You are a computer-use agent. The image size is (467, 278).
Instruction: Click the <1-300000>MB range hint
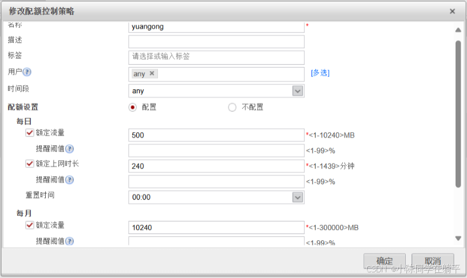pyautogui.click(x=334, y=228)
